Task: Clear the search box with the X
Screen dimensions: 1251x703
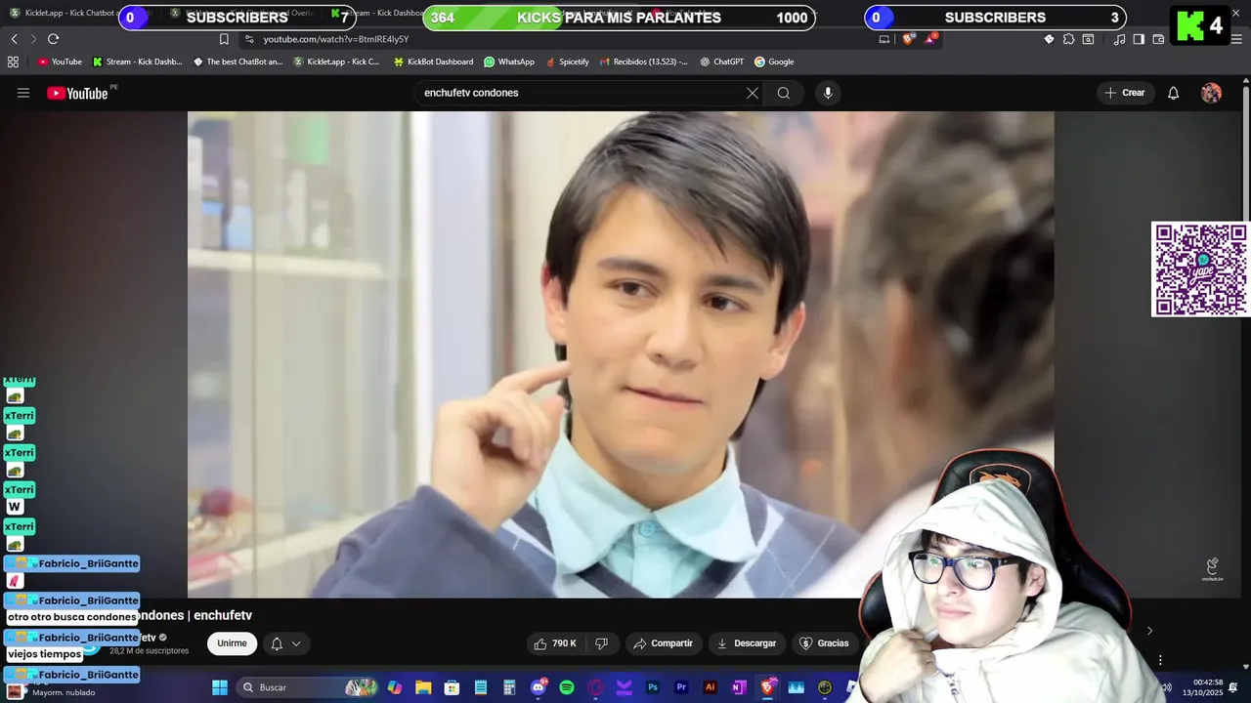Action: coord(753,93)
